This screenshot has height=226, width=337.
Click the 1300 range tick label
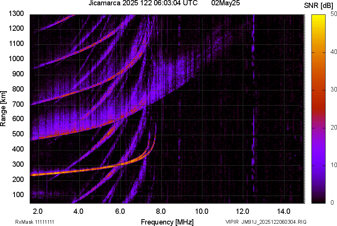[16, 14]
